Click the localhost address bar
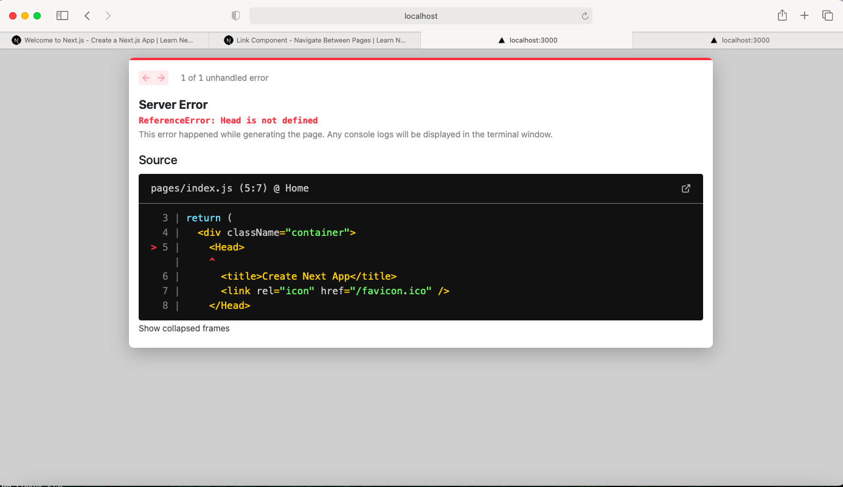 tap(421, 16)
